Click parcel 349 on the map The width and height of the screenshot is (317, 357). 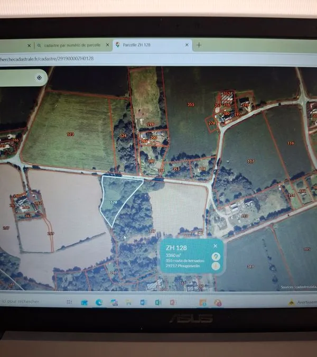(x=250, y=267)
